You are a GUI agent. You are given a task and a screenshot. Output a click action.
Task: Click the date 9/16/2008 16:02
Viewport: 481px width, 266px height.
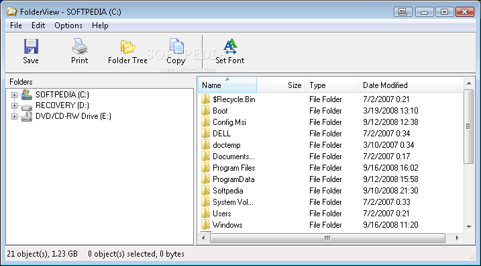point(390,168)
